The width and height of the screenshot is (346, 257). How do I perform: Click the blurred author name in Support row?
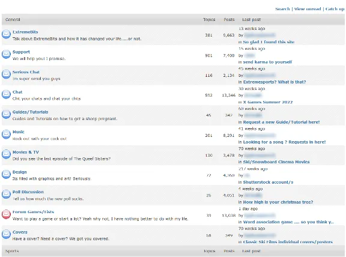[x=249, y=55]
